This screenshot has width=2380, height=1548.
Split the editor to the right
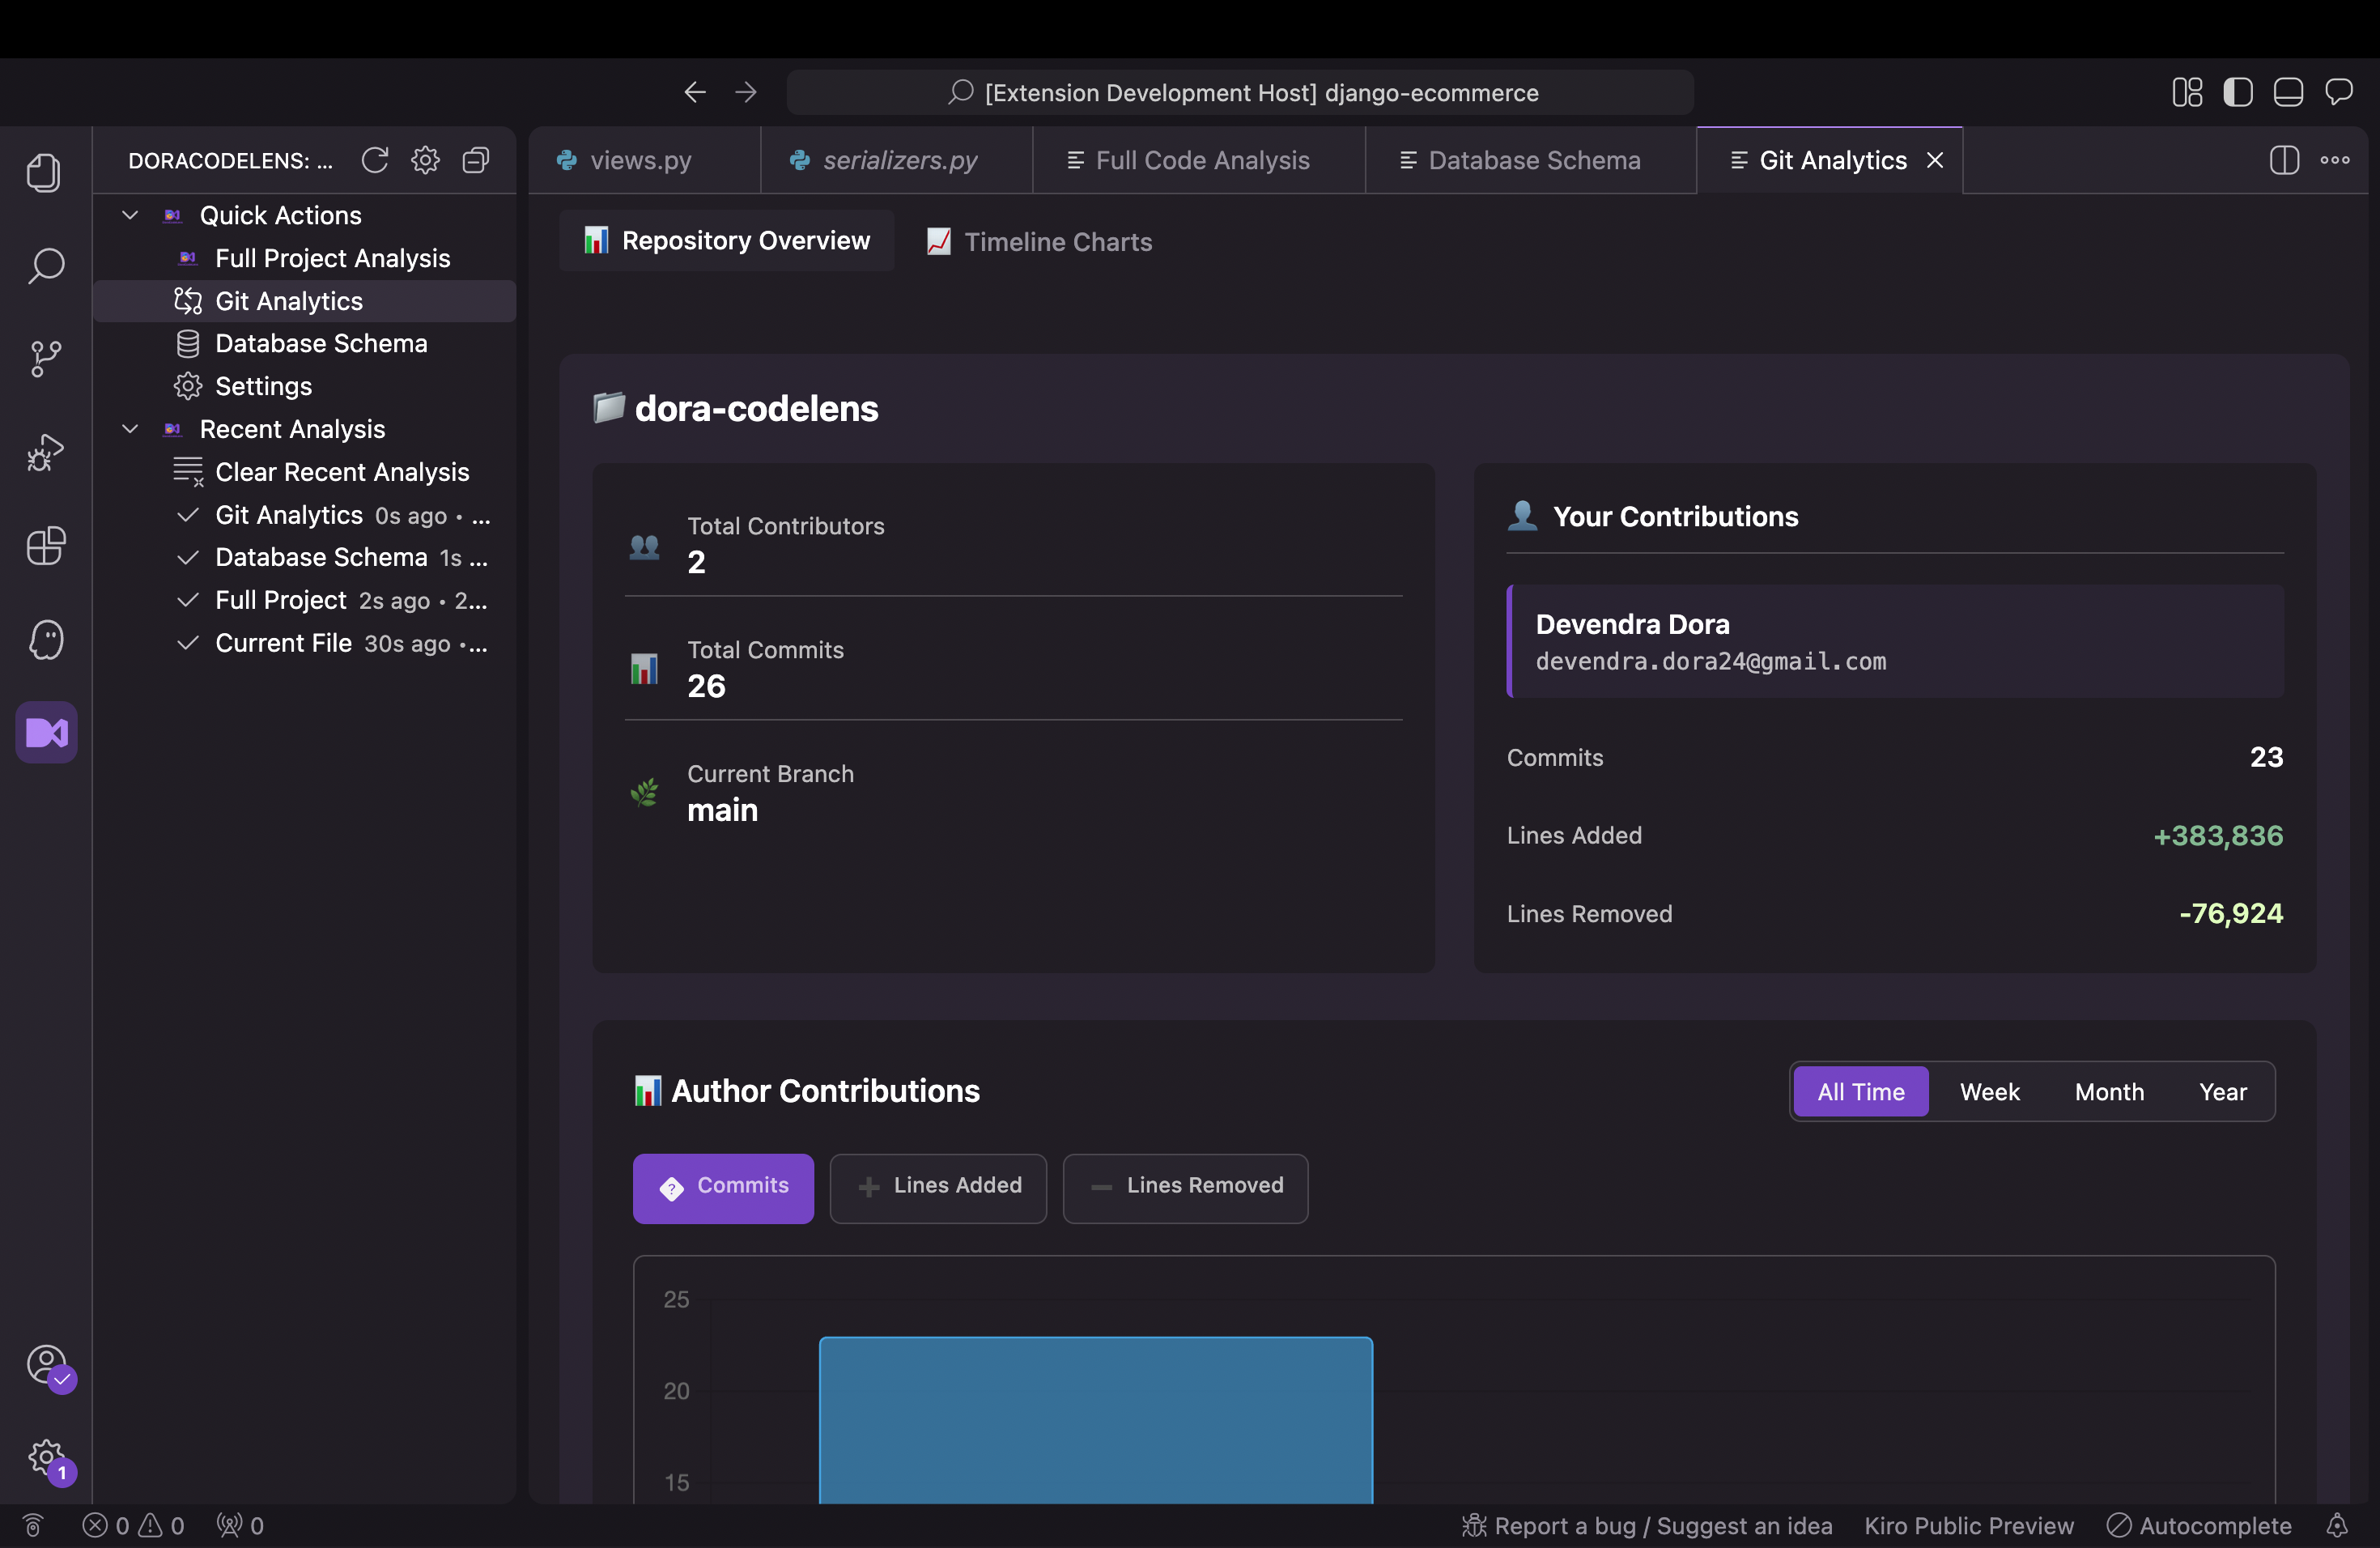tap(2284, 160)
